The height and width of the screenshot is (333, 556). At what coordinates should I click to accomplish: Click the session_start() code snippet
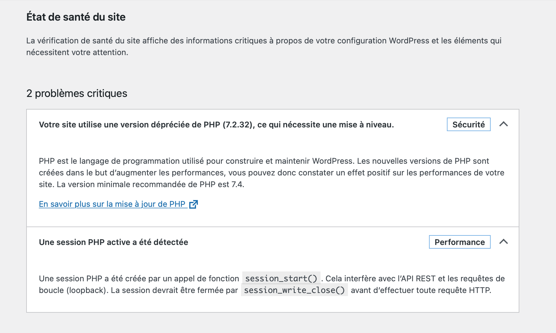tap(281, 279)
